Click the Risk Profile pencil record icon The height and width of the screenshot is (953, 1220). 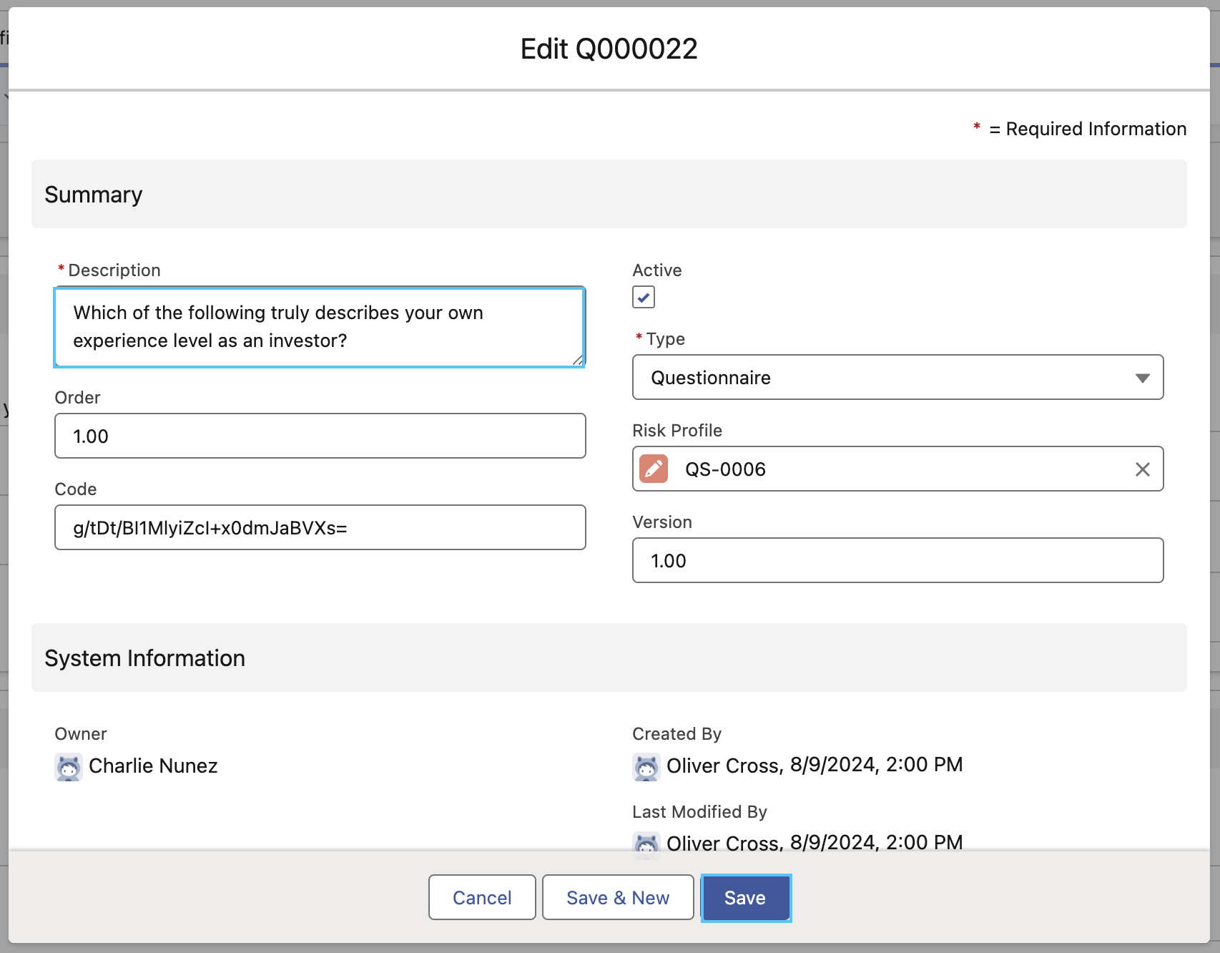tap(654, 469)
